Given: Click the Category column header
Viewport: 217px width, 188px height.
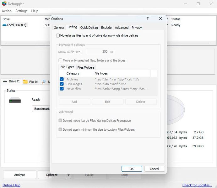Looking at the screenshot, I should coord(79,73).
